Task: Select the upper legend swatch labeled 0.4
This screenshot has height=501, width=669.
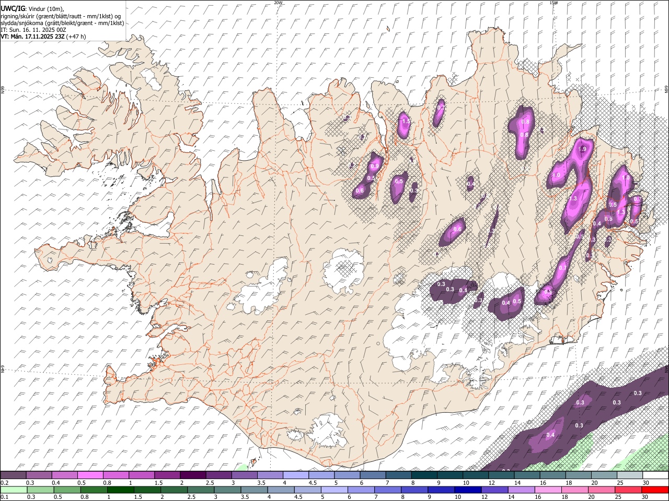Action: click(x=64, y=475)
